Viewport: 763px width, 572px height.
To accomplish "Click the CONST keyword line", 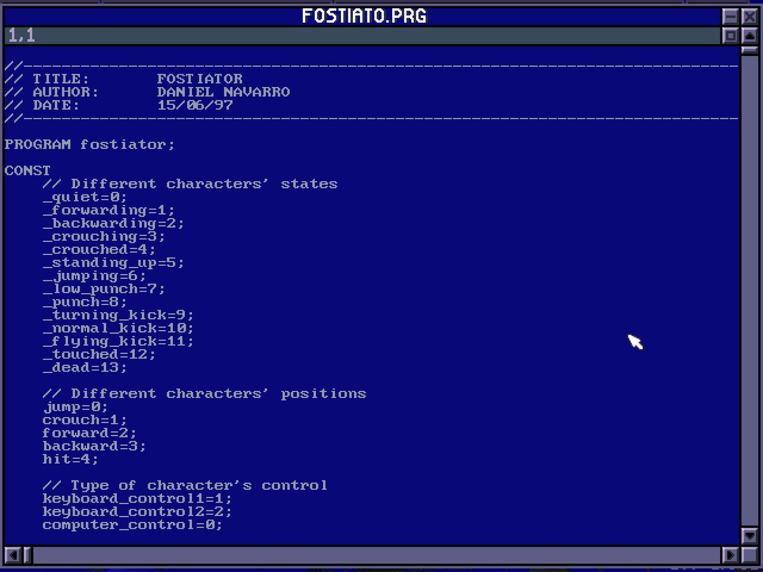I will pyautogui.click(x=27, y=171).
